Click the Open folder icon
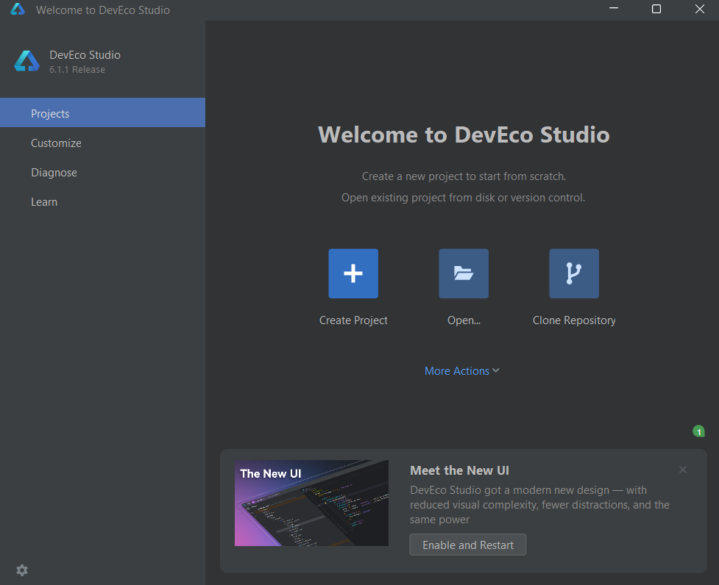Image resolution: width=719 pixels, height=585 pixels. 464,273
